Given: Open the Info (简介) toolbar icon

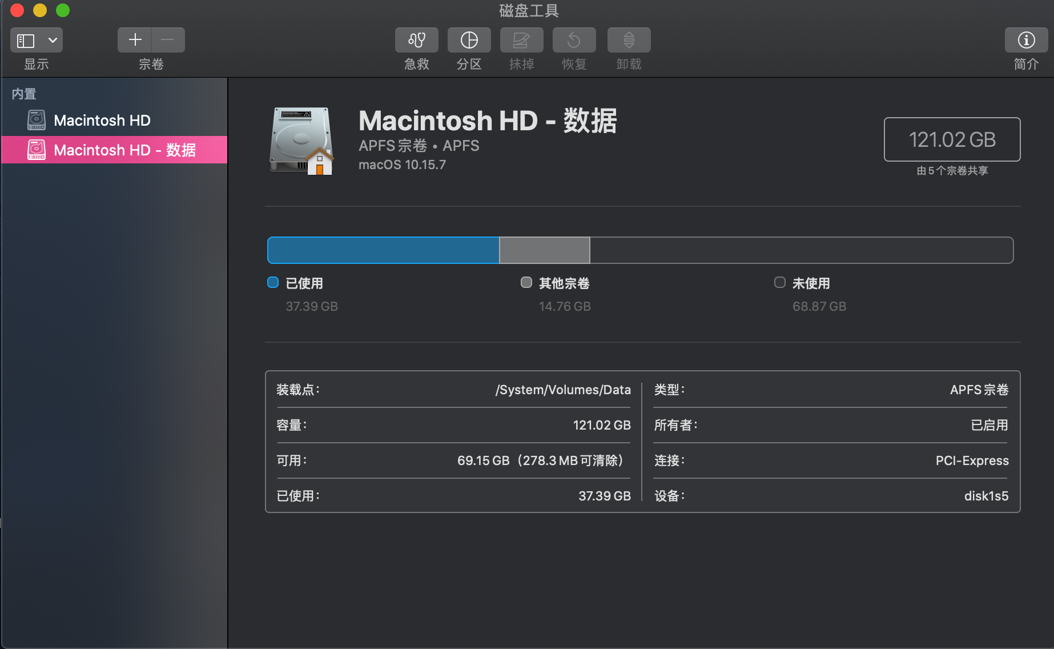Looking at the screenshot, I should point(1027,40).
